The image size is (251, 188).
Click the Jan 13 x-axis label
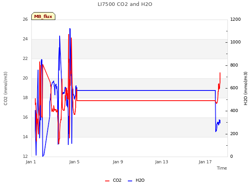pyautogui.click(x=162, y=162)
